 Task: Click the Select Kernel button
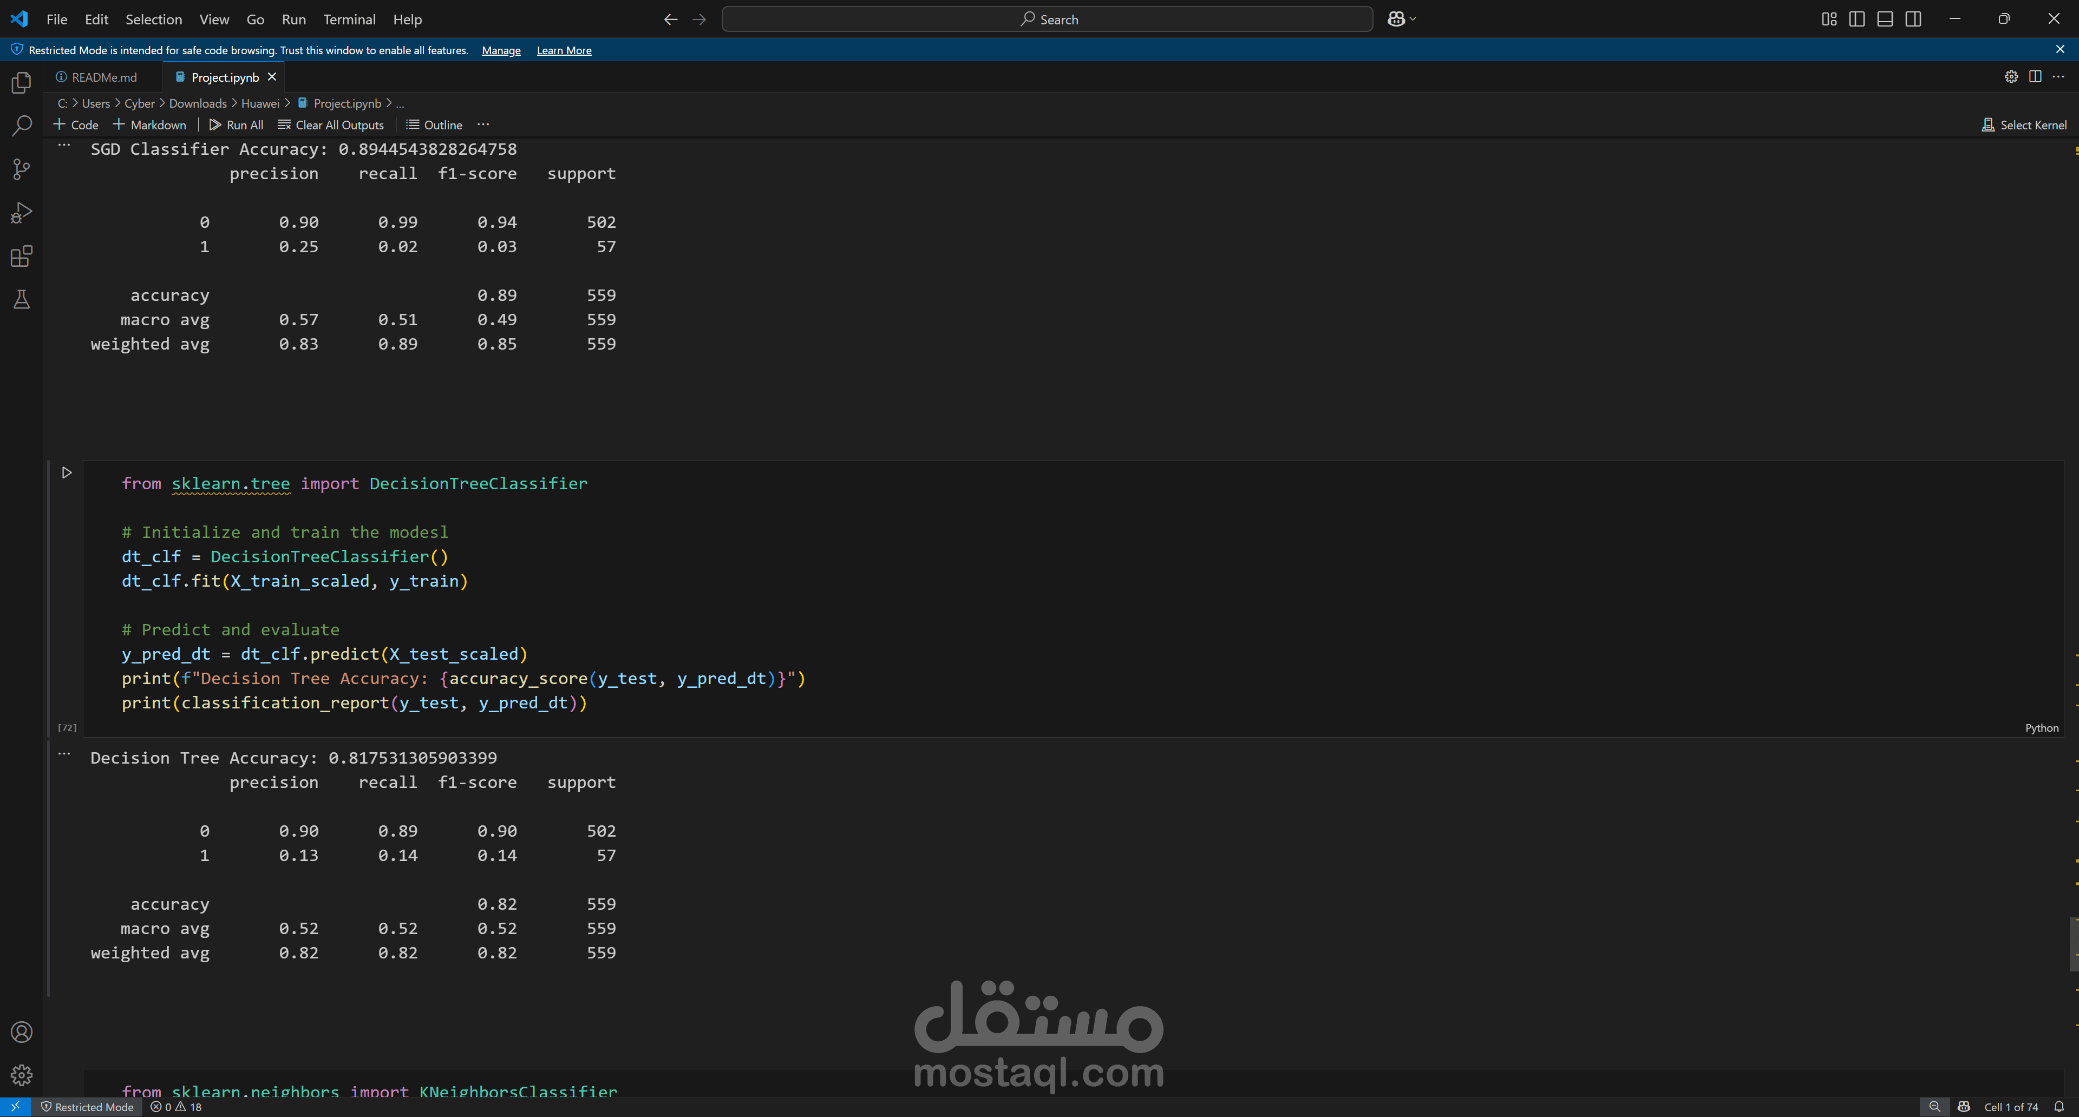(x=2025, y=124)
